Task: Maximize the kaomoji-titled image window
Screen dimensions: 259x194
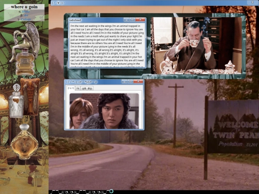Action: 130,81
